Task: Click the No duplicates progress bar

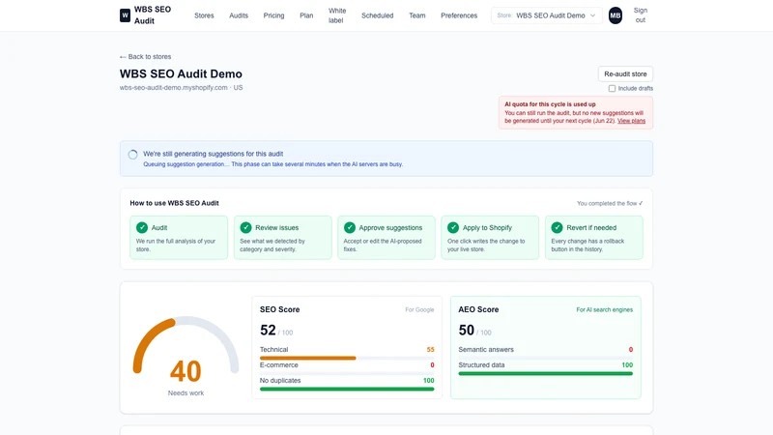Action: [x=347, y=390]
